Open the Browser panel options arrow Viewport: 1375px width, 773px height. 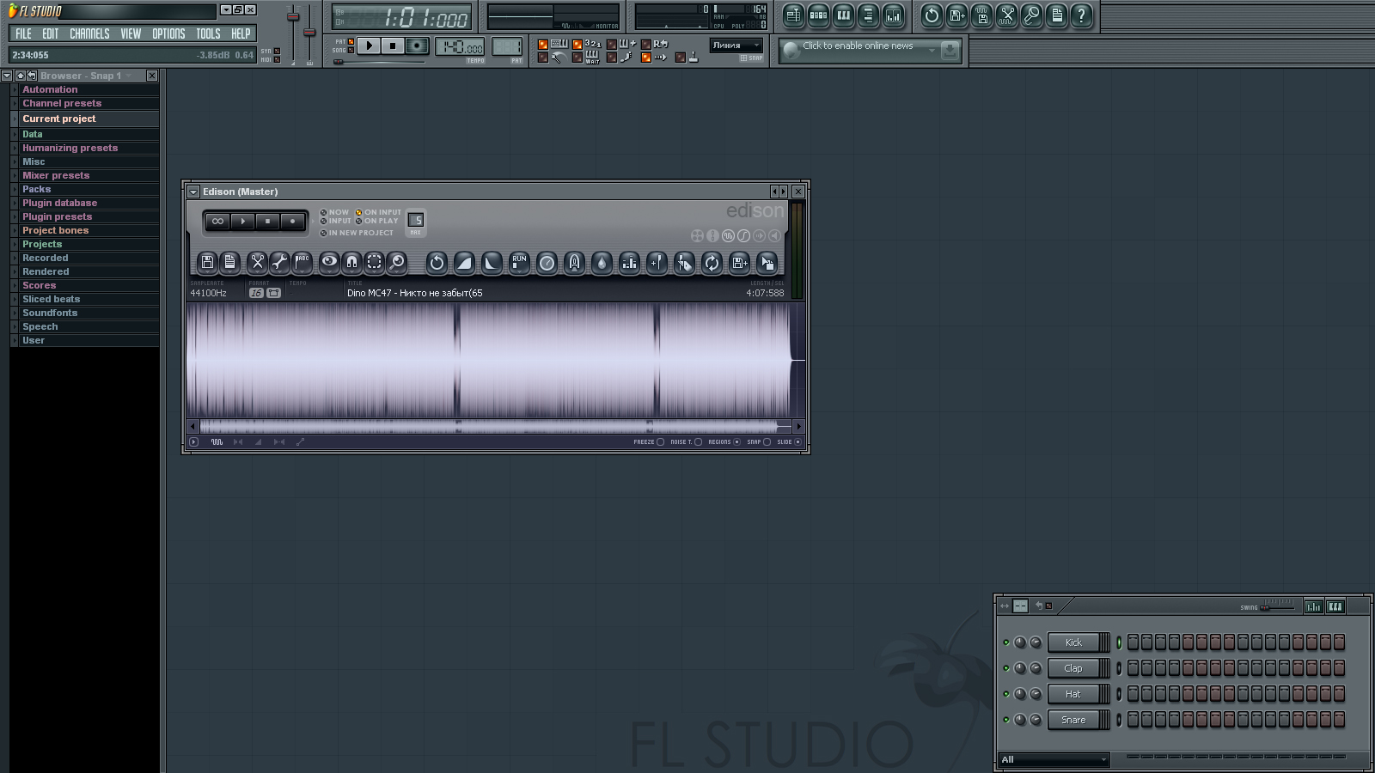pyautogui.click(x=6, y=76)
